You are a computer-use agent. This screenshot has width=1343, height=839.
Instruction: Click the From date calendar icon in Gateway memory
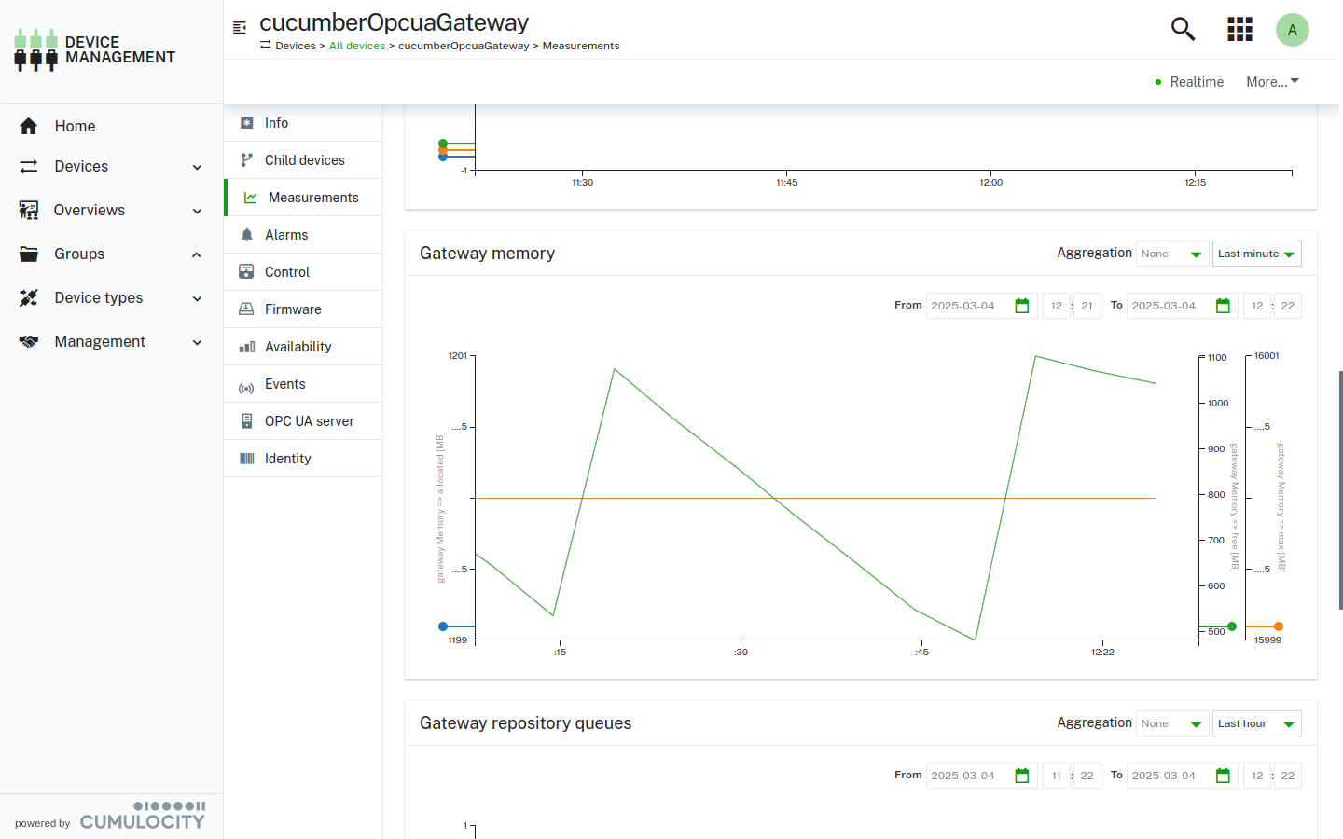click(x=1022, y=305)
